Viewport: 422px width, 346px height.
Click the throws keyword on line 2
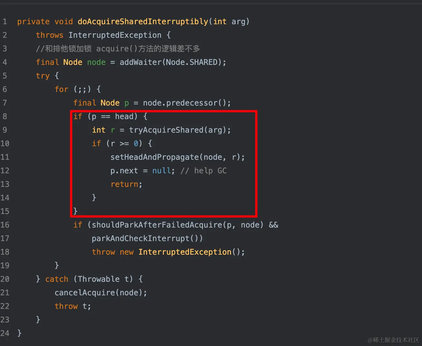pos(50,35)
